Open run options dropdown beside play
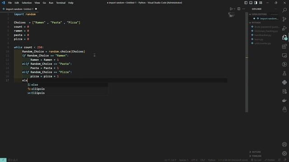Viewport: 289px width, 162px height. 234,9
